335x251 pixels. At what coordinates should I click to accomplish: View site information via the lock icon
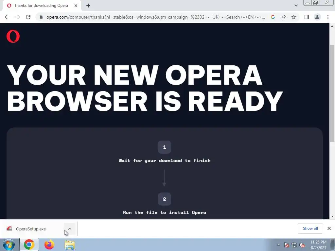(41, 17)
